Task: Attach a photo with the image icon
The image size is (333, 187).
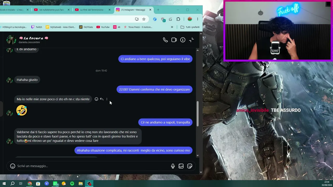Action: pos(181,166)
